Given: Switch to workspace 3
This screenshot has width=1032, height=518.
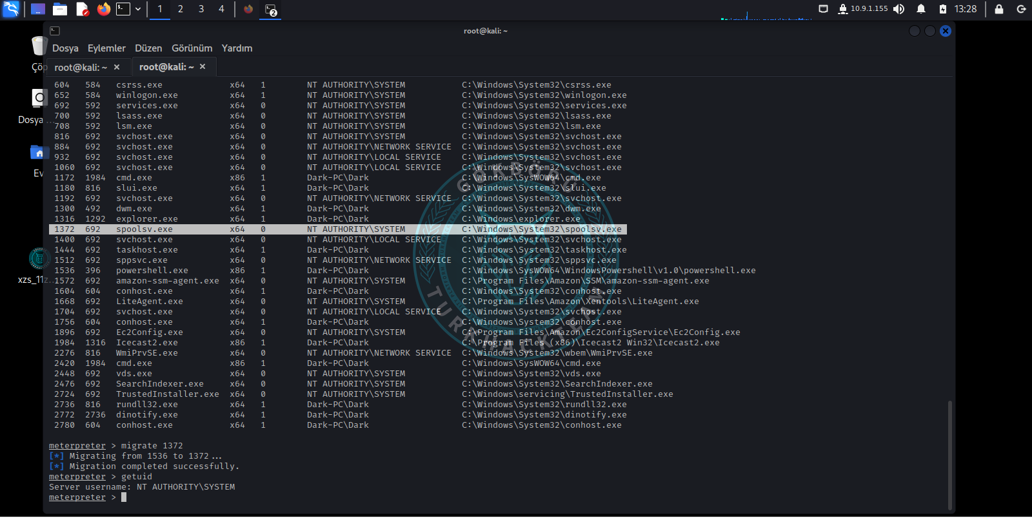Looking at the screenshot, I should coord(201,9).
